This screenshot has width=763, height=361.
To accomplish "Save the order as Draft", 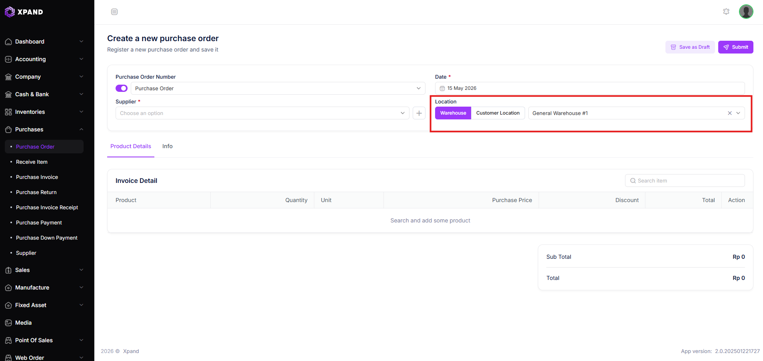I will 690,47.
